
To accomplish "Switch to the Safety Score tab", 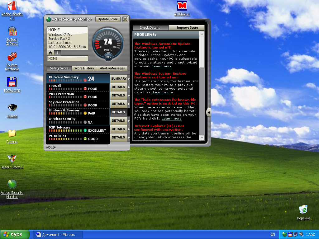I will click(x=59, y=68).
